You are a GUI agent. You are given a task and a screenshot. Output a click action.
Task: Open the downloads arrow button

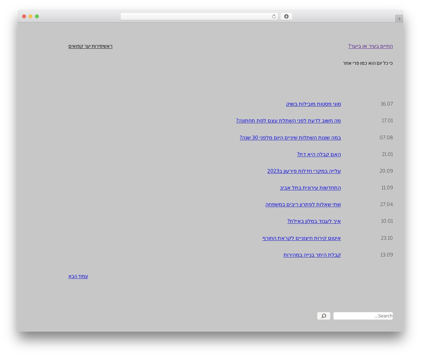286,16
